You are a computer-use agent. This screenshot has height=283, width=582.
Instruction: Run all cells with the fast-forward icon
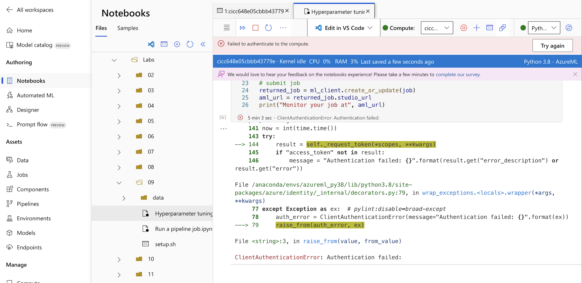coord(243,28)
